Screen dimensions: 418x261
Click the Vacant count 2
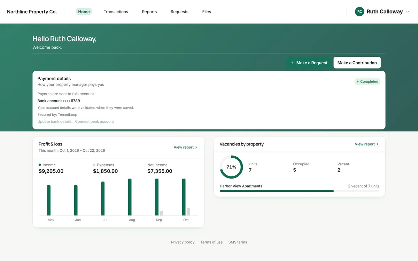(x=339, y=170)
